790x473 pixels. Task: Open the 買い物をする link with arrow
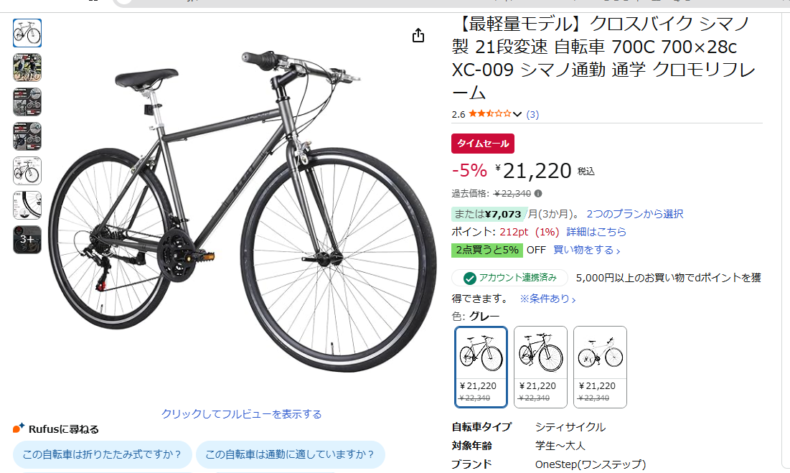586,250
